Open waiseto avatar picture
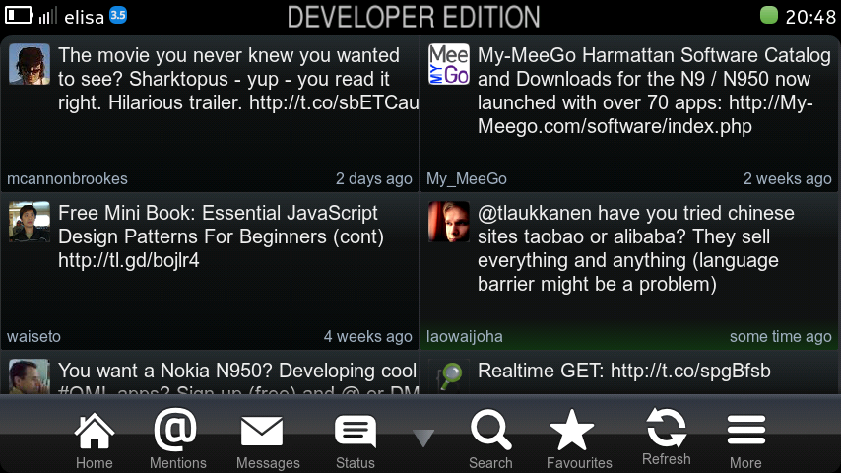 pos(30,222)
